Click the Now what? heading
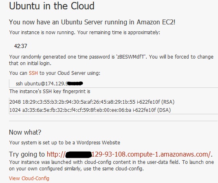The width and height of the screenshot is (218, 183). pyautogui.click(x=25, y=132)
